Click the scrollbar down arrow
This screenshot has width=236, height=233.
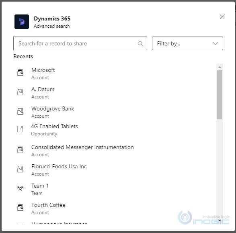coord(220,221)
